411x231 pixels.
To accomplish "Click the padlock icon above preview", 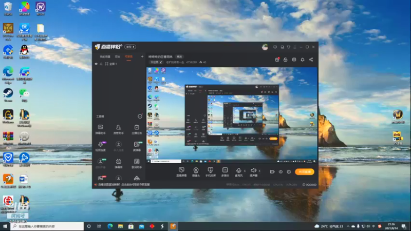I will pyautogui.click(x=286, y=60).
